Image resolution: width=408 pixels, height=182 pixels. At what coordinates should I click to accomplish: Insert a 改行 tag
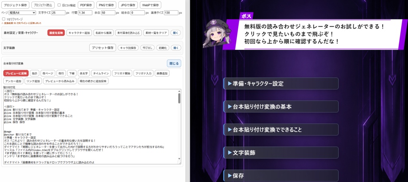pyautogui.click(x=61, y=73)
